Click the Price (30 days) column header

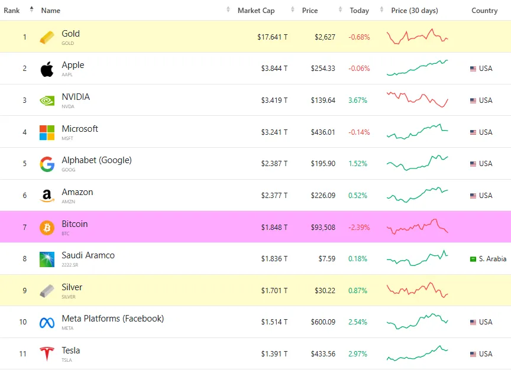415,11
